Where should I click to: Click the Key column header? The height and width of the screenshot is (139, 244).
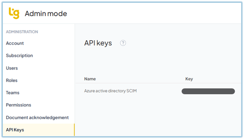click(189, 79)
